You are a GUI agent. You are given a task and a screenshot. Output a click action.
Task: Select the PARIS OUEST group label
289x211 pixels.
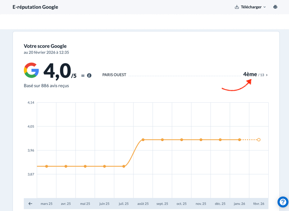tap(114, 75)
